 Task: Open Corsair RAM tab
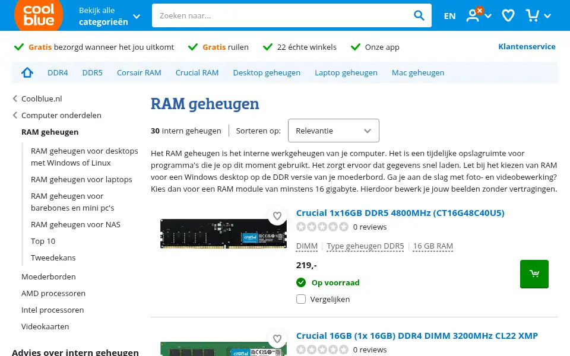[139, 72]
